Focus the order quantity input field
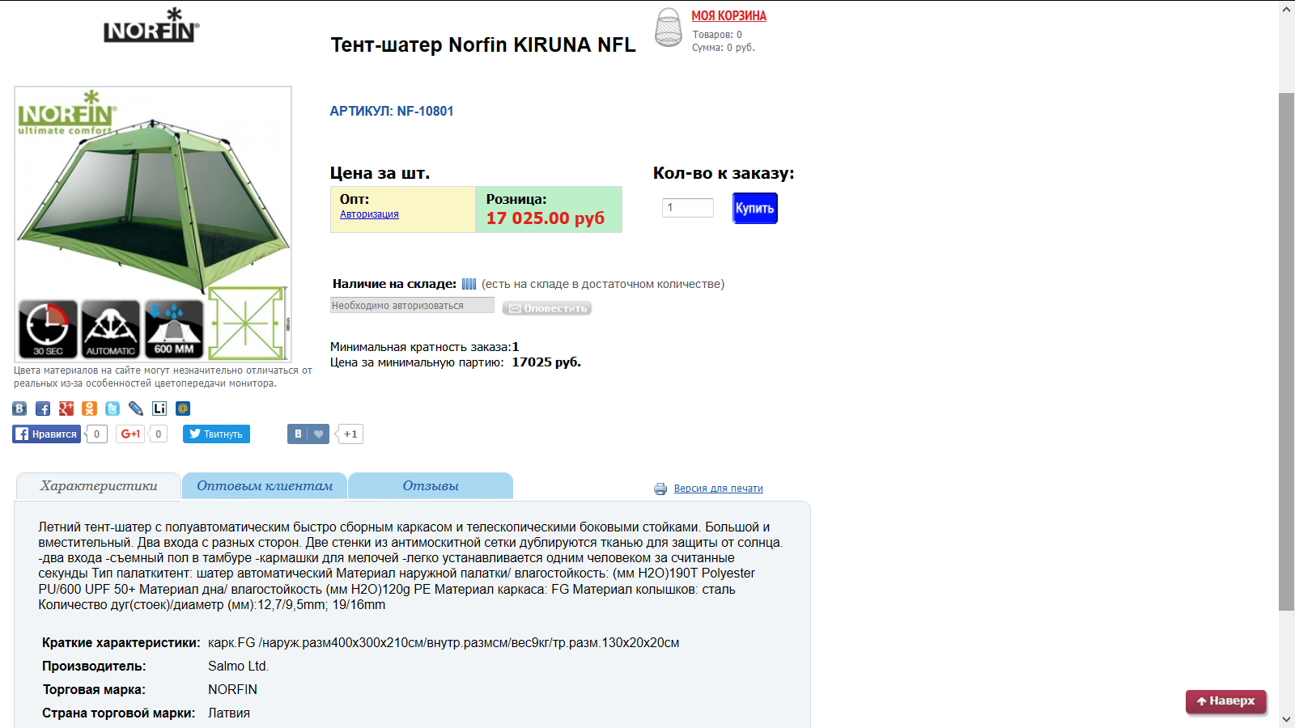 point(688,208)
